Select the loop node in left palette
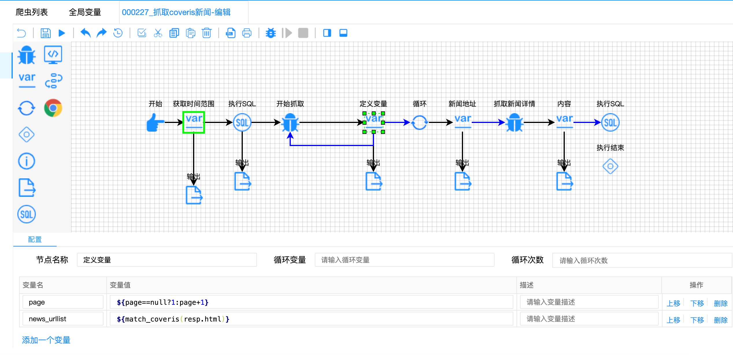The image size is (733, 355). coord(27,108)
